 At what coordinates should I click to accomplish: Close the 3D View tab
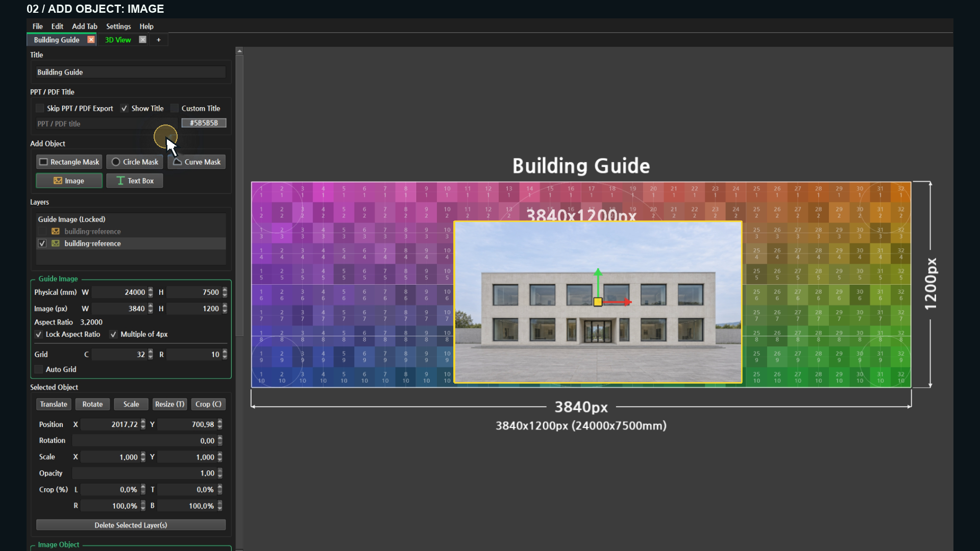(143, 40)
